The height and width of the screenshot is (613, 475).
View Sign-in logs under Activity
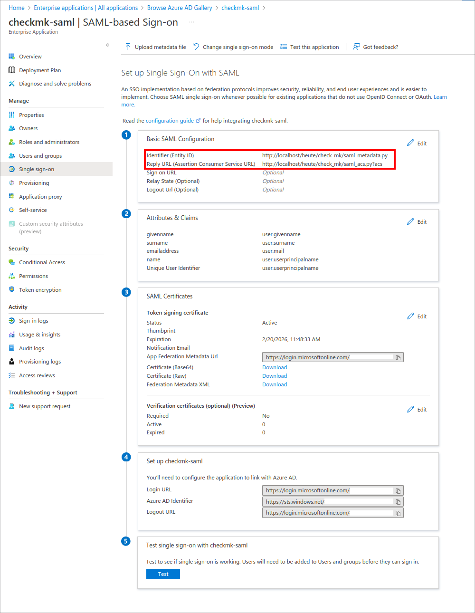pos(34,320)
